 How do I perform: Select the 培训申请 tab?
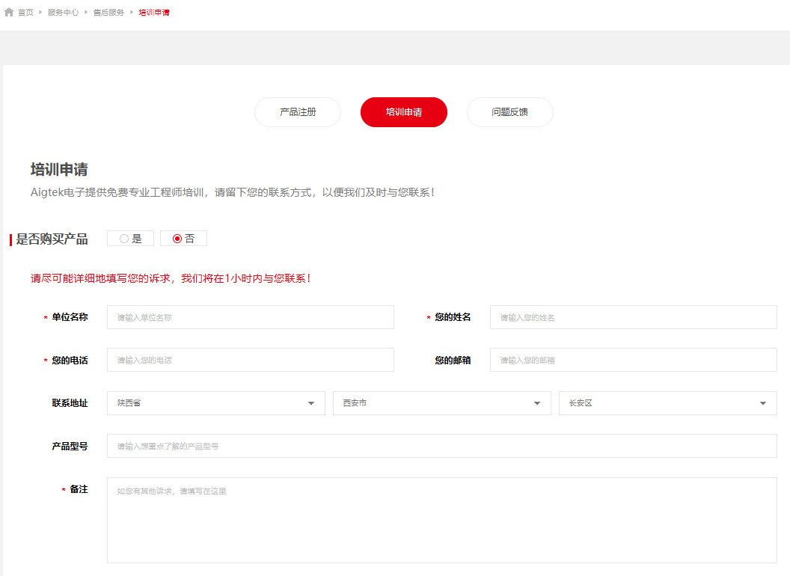point(404,112)
